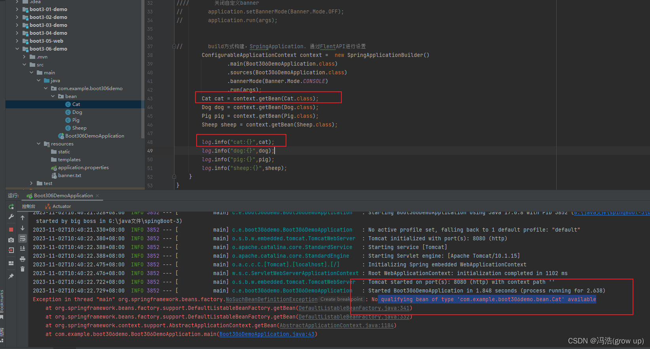Click the boot3-06-demo module folder icon
Viewport: 650px width, 349px height.
[25, 49]
